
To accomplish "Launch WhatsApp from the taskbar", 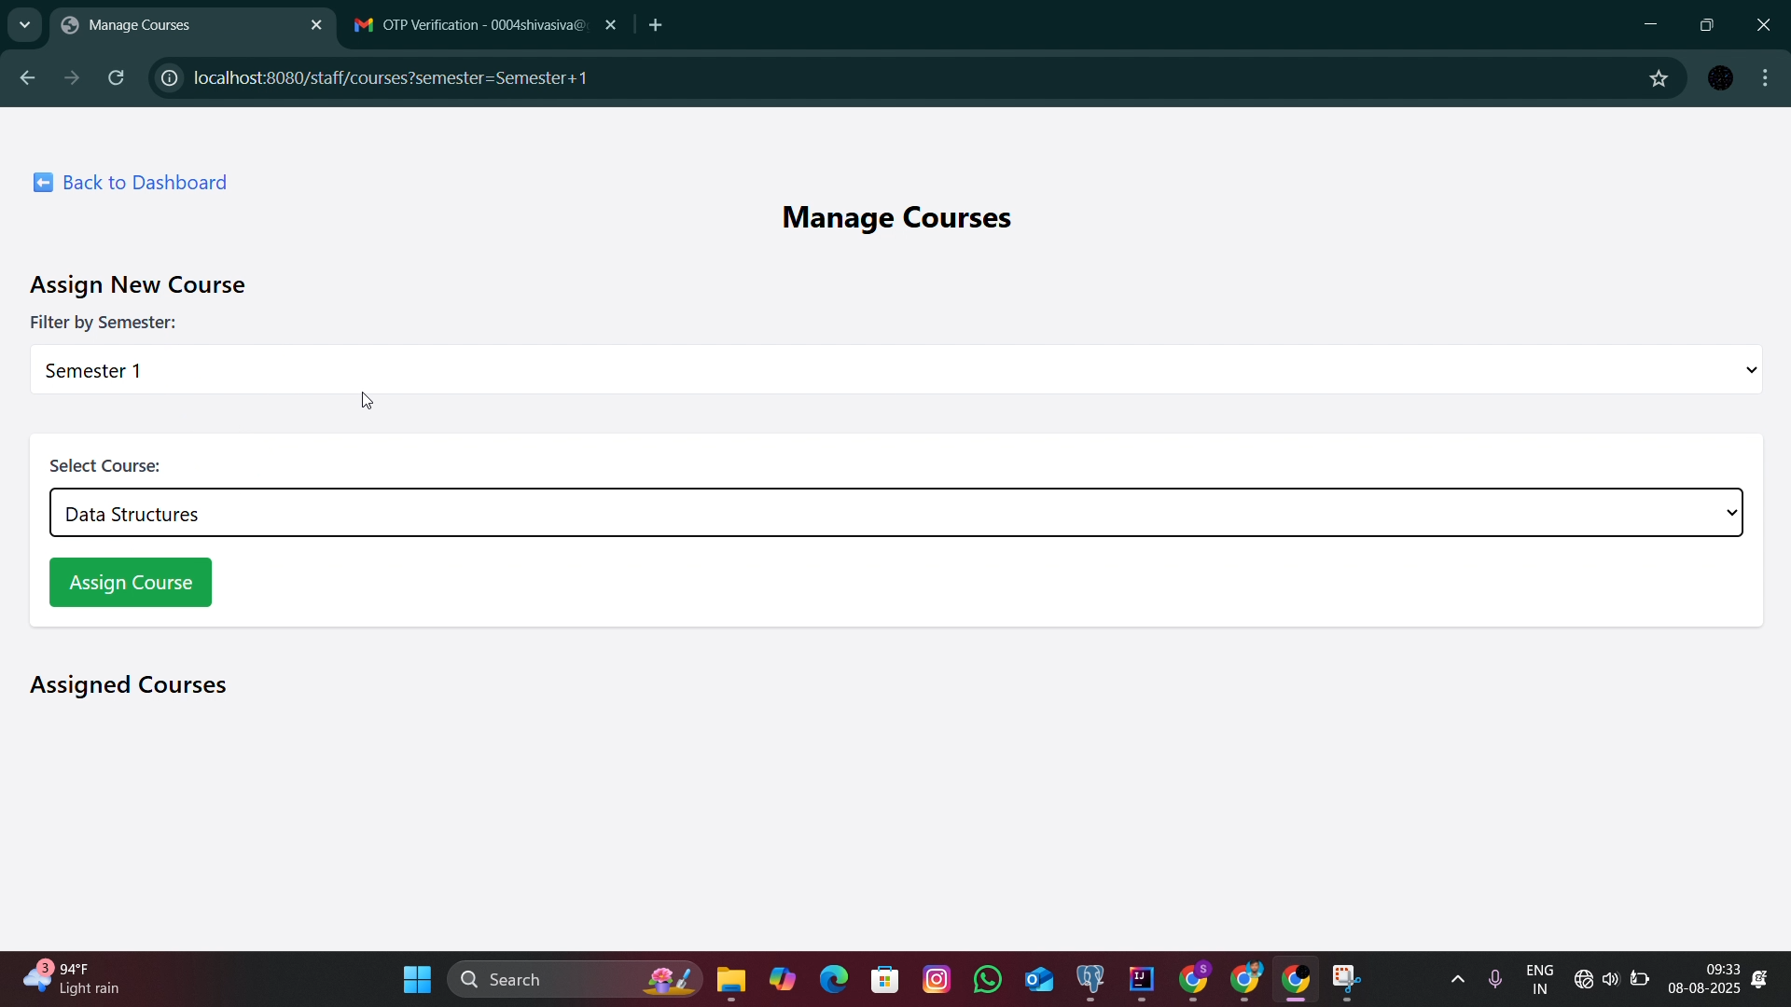I will pyautogui.click(x=988, y=980).
